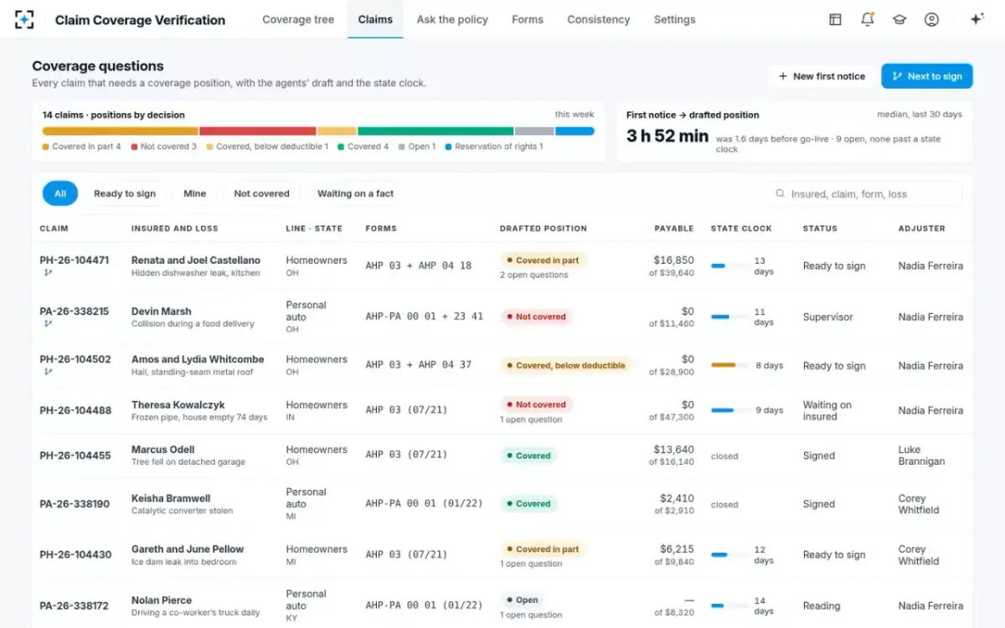
Task: Open the notifications bell
Action: [x=868, y=19]
